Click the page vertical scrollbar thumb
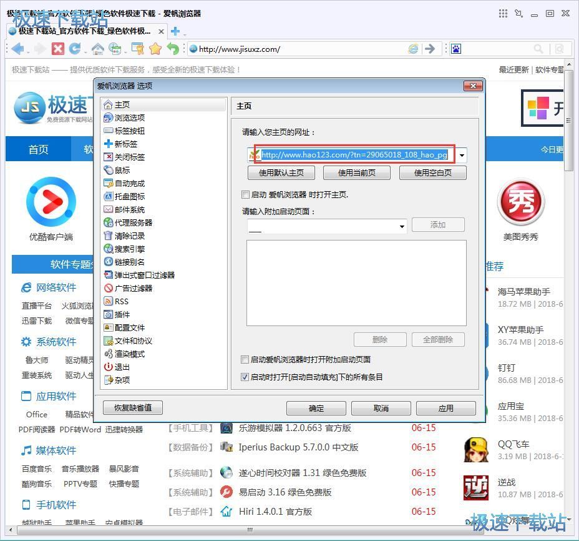The width and height of the screenshot is (579, 541). click(x=569, y=120)
